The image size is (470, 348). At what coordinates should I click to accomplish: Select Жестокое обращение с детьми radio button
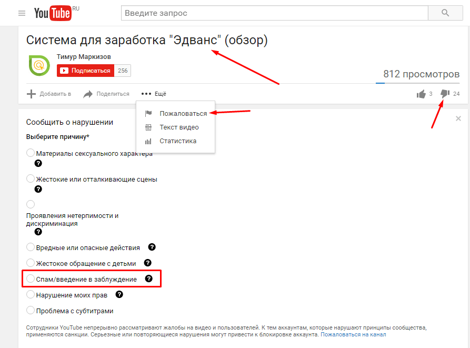(31, 263)
